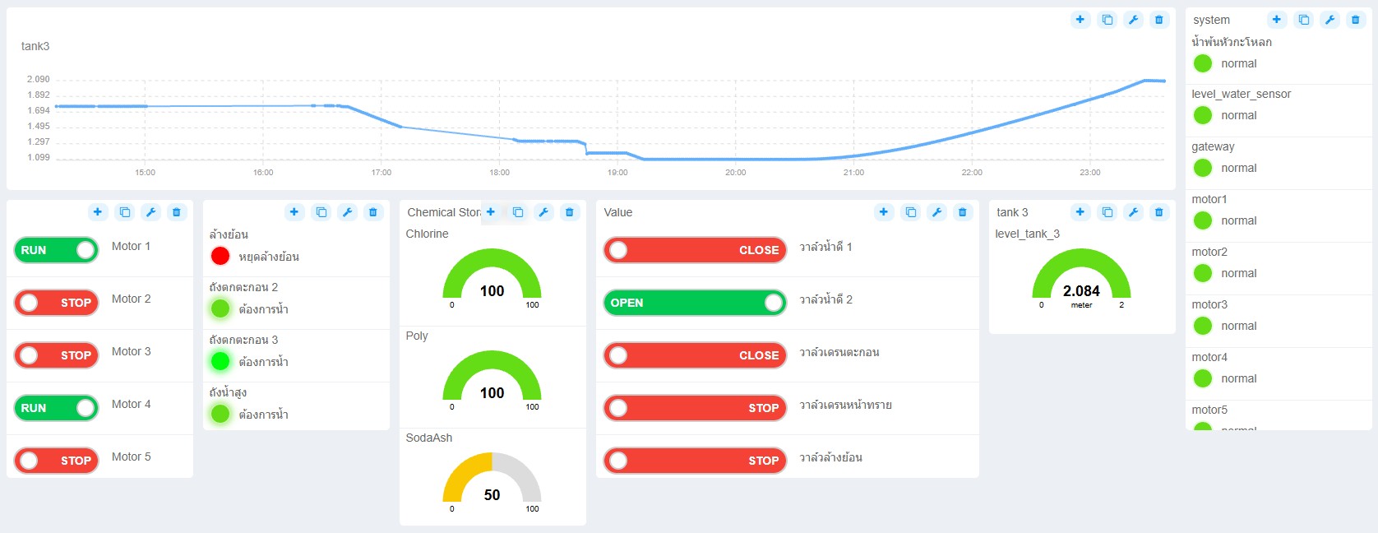The height and width of the screenshot is (533, 1378).
Task: Click plus icon on system panel
Action: click(x=1277, y=20)
